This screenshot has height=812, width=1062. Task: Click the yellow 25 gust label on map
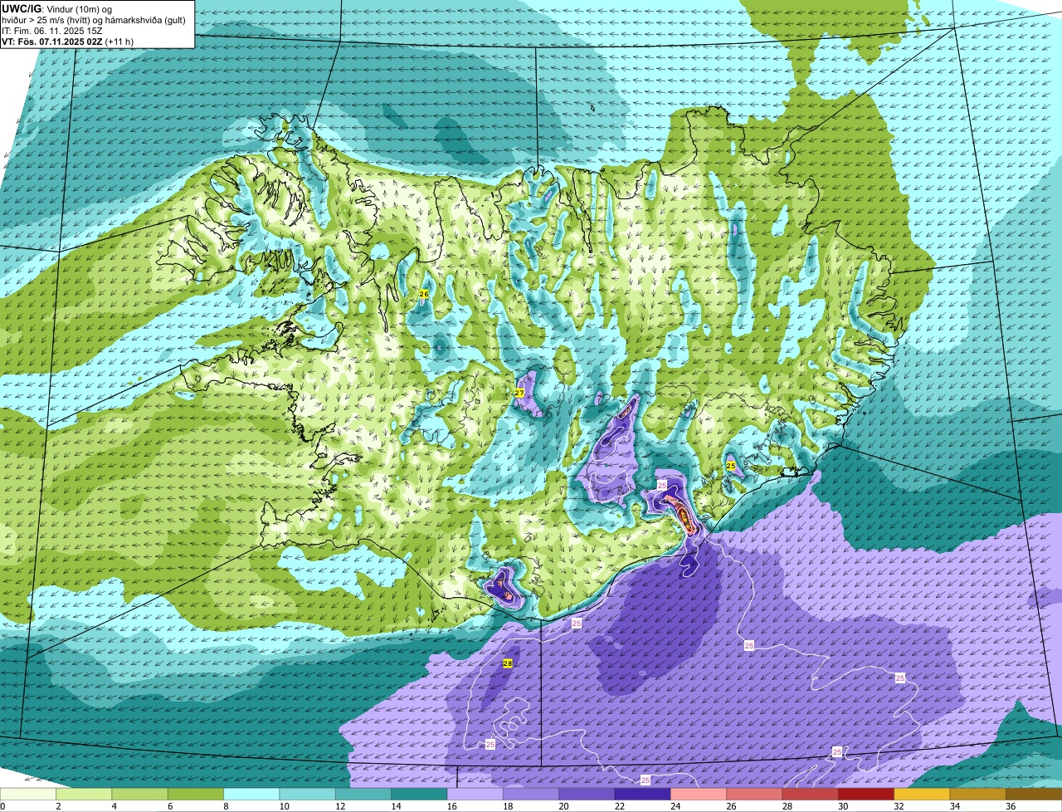(x=731, y=466)
